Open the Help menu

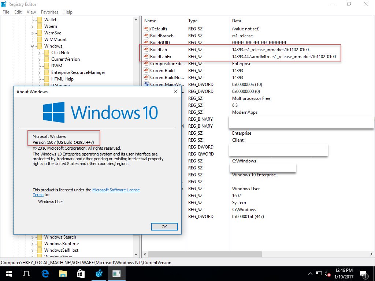tap(68, 12)
